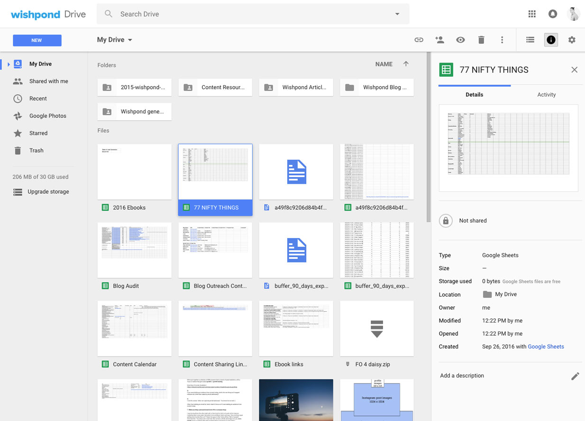This screenshot has height=421, width=585.
Task: Select the FO 4 daisy.zip file
Action: tap(377, 337)
